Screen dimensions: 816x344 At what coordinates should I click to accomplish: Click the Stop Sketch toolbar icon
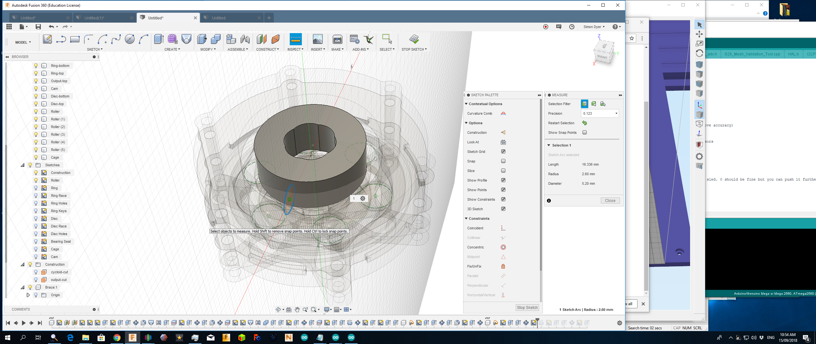pyautogui.click(x=414, y=39)
